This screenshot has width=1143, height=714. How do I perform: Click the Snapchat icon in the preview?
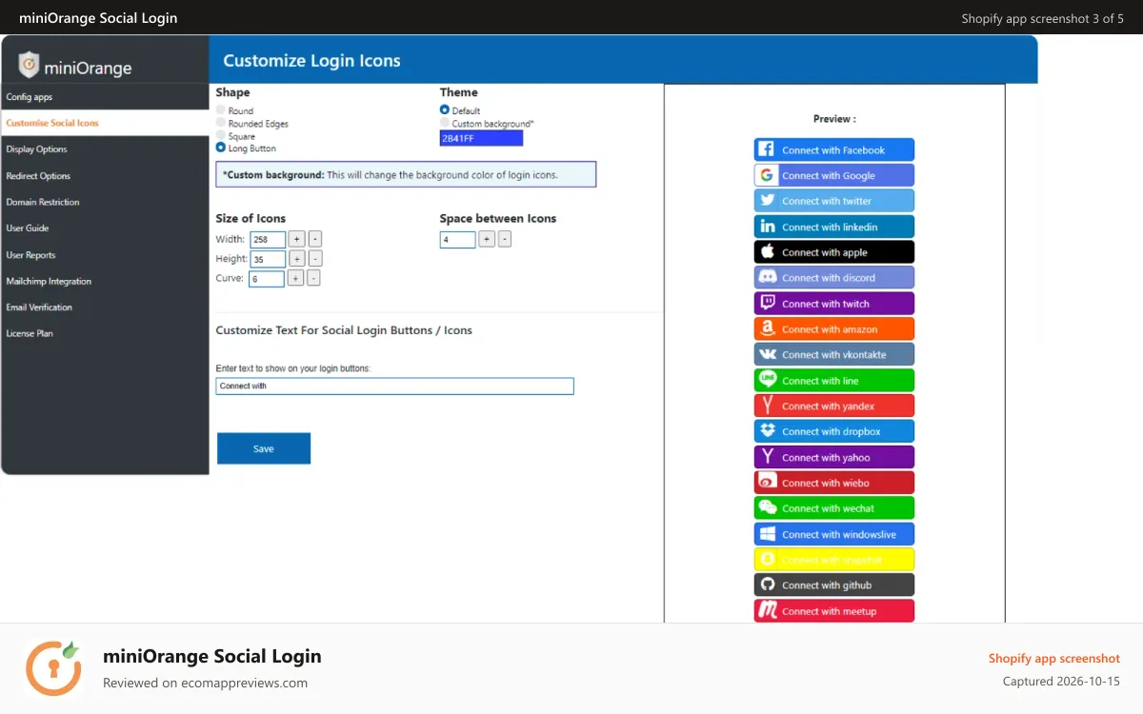point(767,560)
